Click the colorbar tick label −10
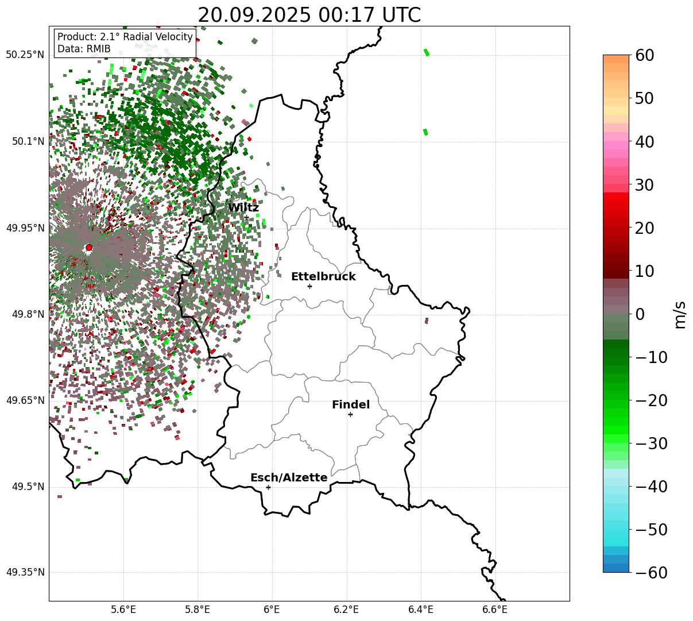 [651, 357]
